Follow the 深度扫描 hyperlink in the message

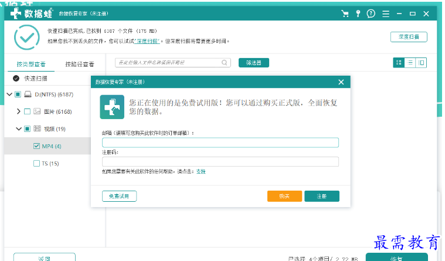pos(147,41)
